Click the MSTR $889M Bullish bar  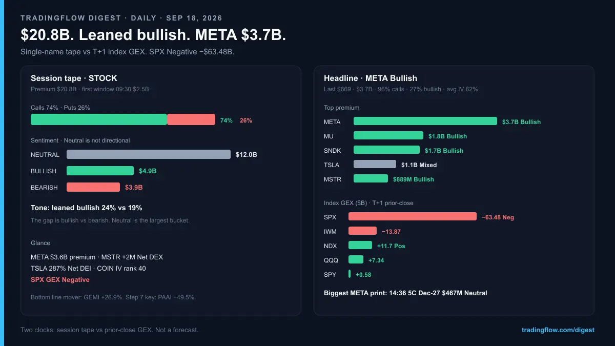pyautogui.click(x=371, y=179)
